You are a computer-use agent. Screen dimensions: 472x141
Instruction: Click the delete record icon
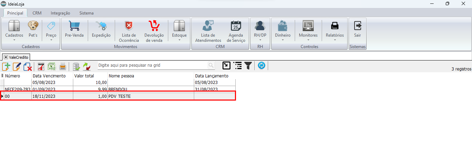point(28,66)
